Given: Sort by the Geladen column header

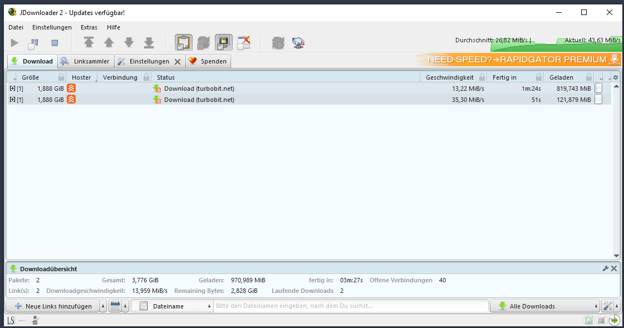Looking at the screenshot, I should [561, 77].
